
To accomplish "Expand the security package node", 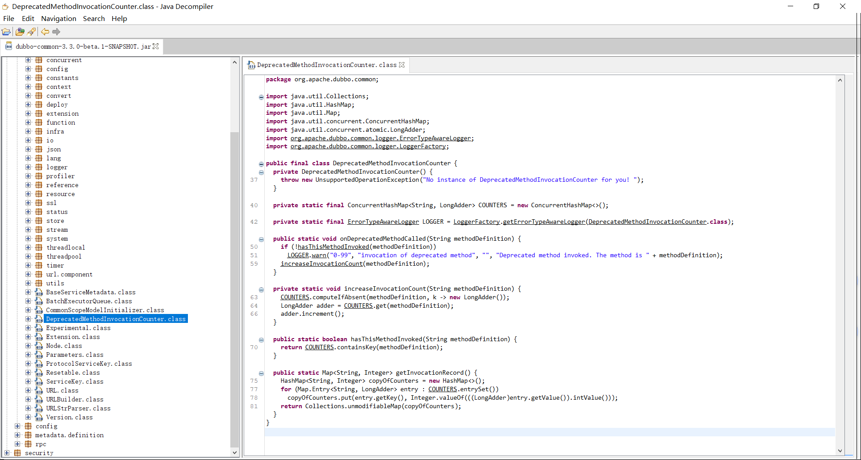I will coord(7,453).
